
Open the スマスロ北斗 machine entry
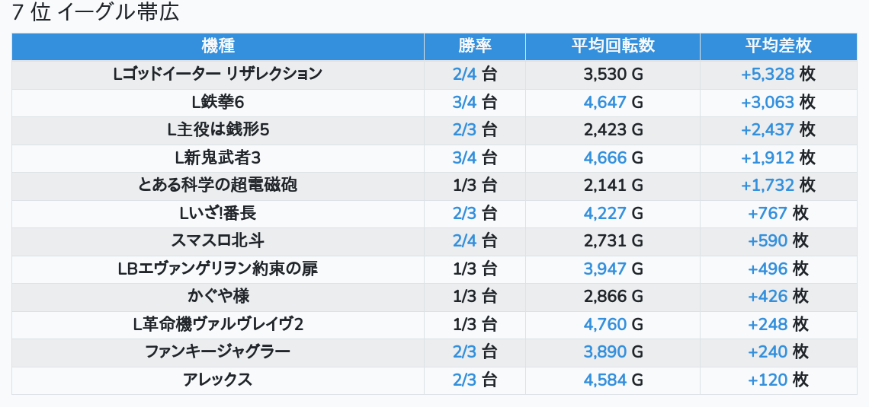[218, 241]
